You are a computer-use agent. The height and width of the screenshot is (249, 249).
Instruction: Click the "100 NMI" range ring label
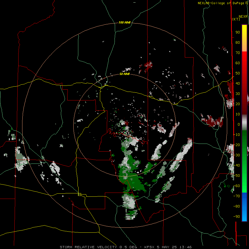point(124,23)
